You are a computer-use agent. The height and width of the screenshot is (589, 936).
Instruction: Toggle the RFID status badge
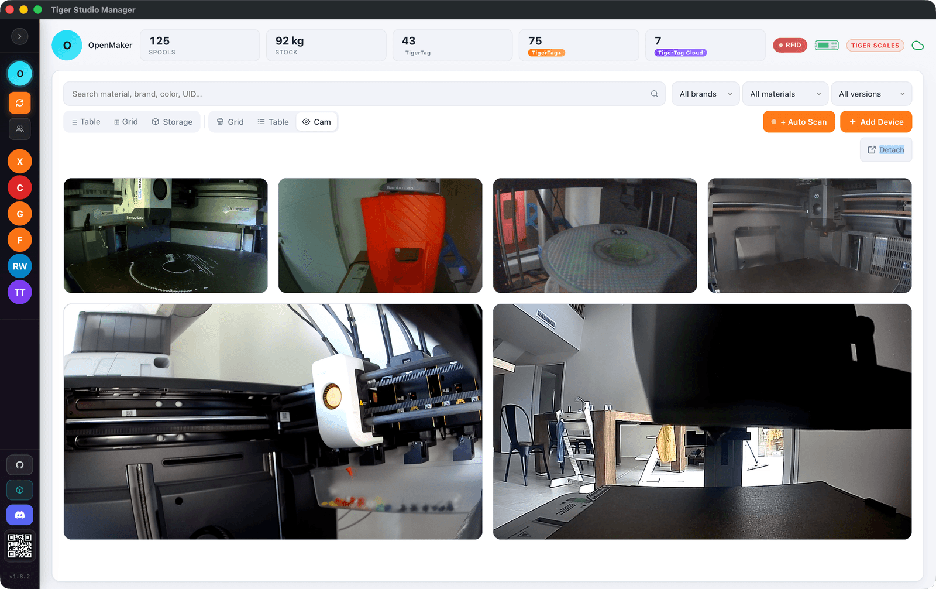tap(790, 45)
